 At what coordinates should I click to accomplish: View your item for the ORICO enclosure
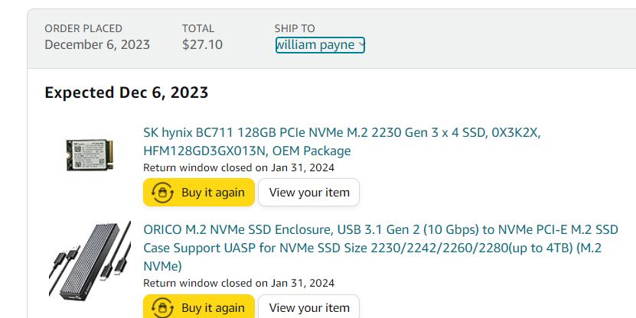pyautogui.click(x=309, y=307)
